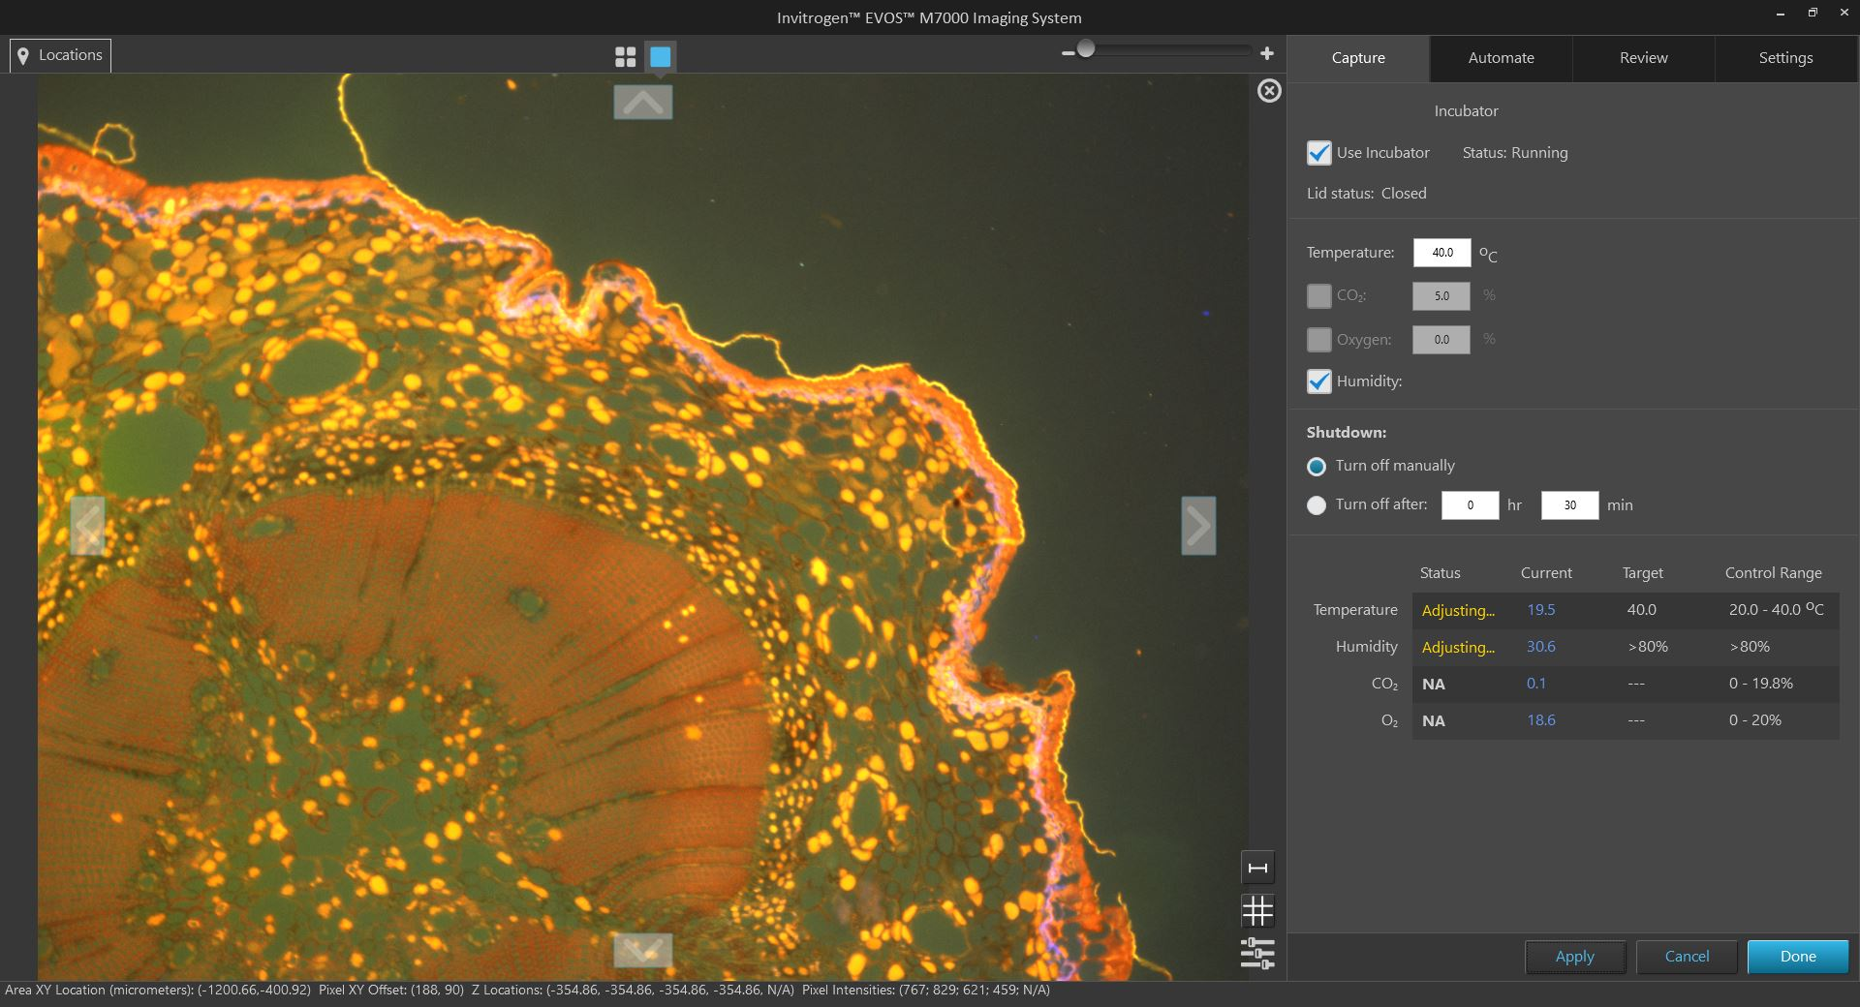
Task: Open image adjustment sliders icon
Action: [1257, 954]
